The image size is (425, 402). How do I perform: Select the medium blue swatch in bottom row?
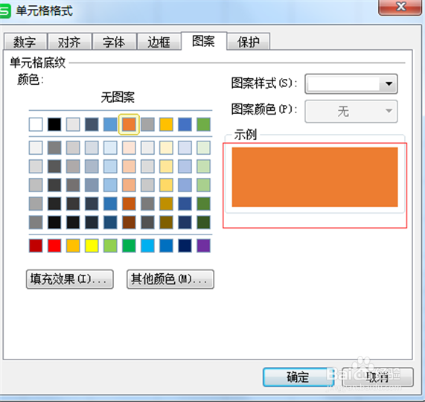click(x=166, y=246)
